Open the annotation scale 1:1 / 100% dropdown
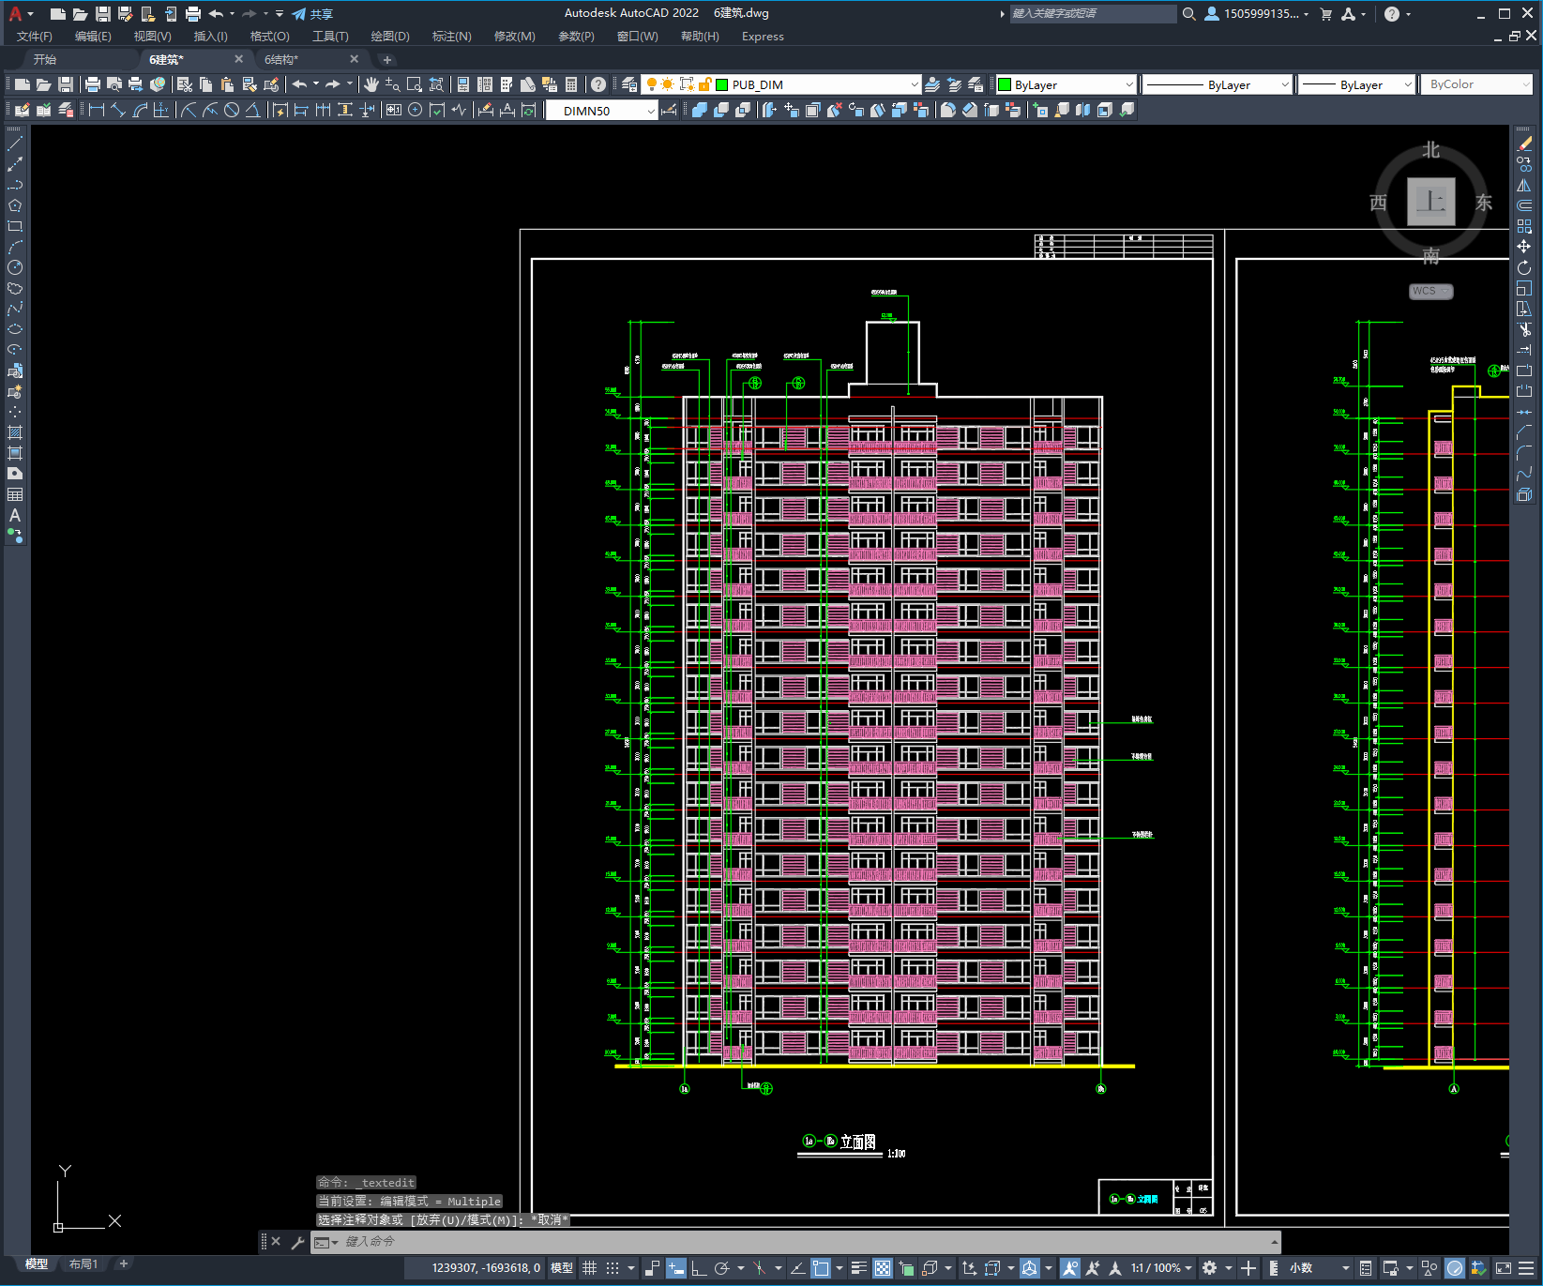Image resolution: width=1543 pixels, height=1286 pixels. coord(1161,1268)
